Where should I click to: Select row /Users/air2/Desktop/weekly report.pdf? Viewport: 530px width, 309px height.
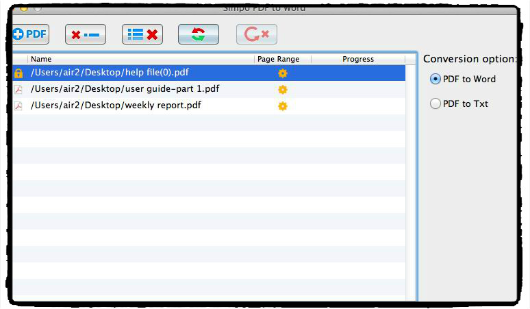click(x=209, y=106)
